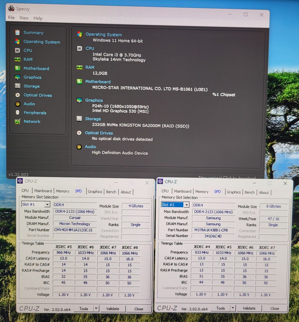Click Close button in left CPU-Z window
Image resolution: width=299 pixels, height=322 pixels.
pyautogui.click(x=139, y=309)
